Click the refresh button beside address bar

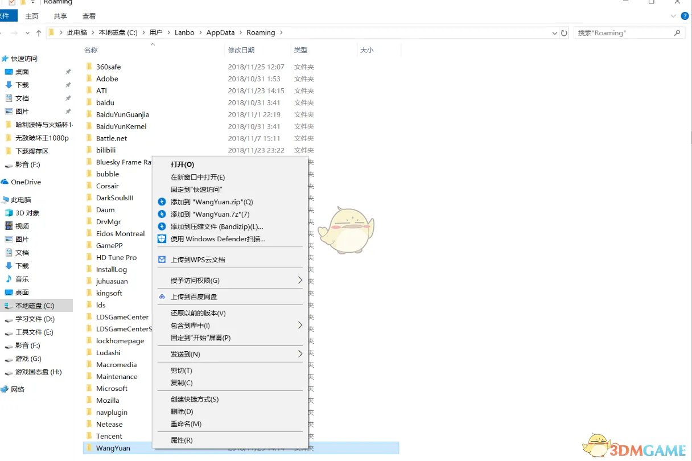(564, 33)
